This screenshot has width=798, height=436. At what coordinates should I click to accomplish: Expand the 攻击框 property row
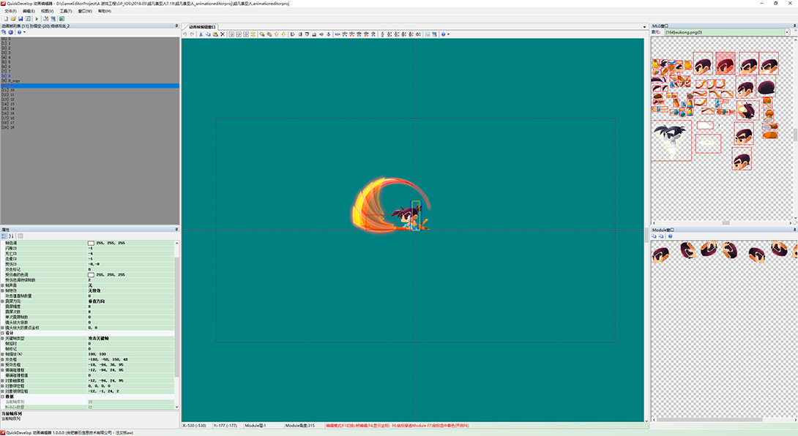(2, 359)
